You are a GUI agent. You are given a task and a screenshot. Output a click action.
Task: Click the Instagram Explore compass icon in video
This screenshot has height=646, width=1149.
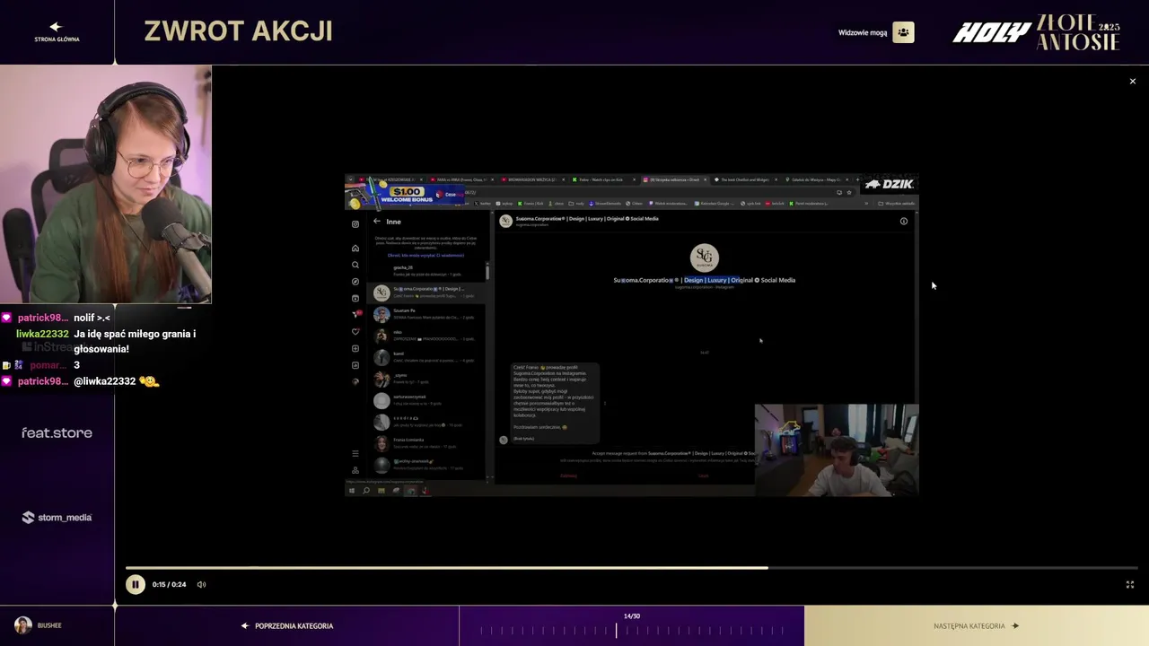(355, 282)
